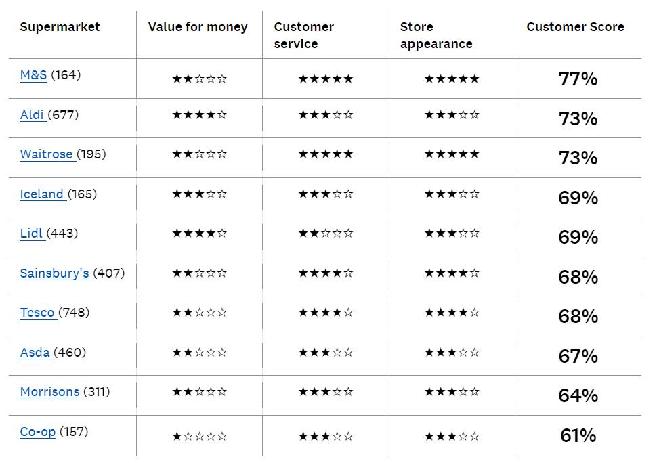Click Waitrose store appearance star rating
The height and width of the screenshot is (463, 657).
click(x=451, y=154)
